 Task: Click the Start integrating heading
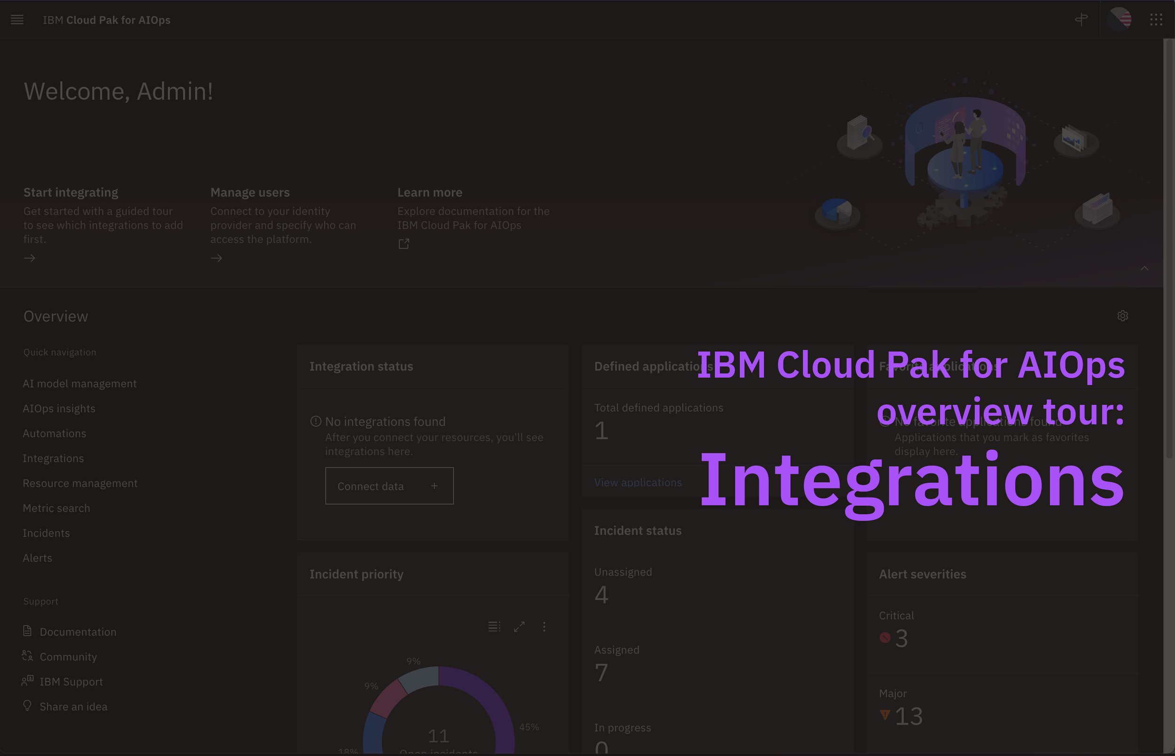(x=71, y=193)
